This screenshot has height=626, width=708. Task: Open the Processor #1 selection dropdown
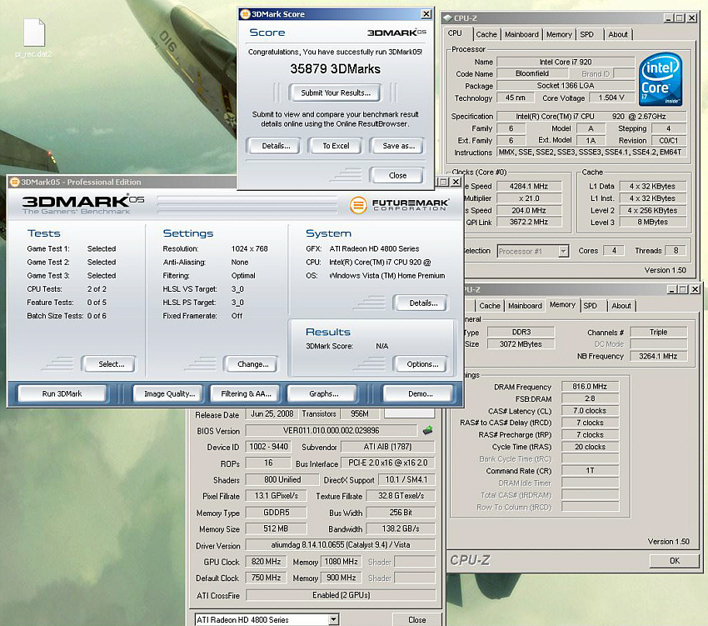pos(563,251)
